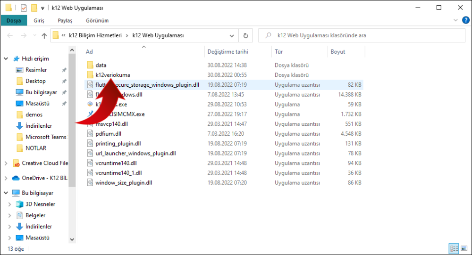Select the msvcp140.dll file icon
The height and width of the screenshot is (255, 472).
pos(90,125)
